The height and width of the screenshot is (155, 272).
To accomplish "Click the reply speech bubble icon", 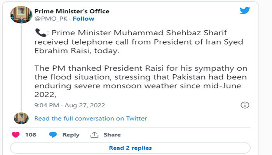I will coord(53,135).
